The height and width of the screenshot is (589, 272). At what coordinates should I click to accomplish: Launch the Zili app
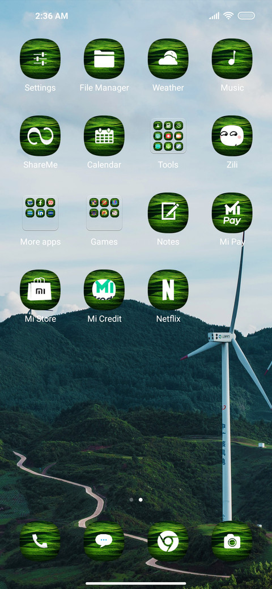click(x=232, y=135)
